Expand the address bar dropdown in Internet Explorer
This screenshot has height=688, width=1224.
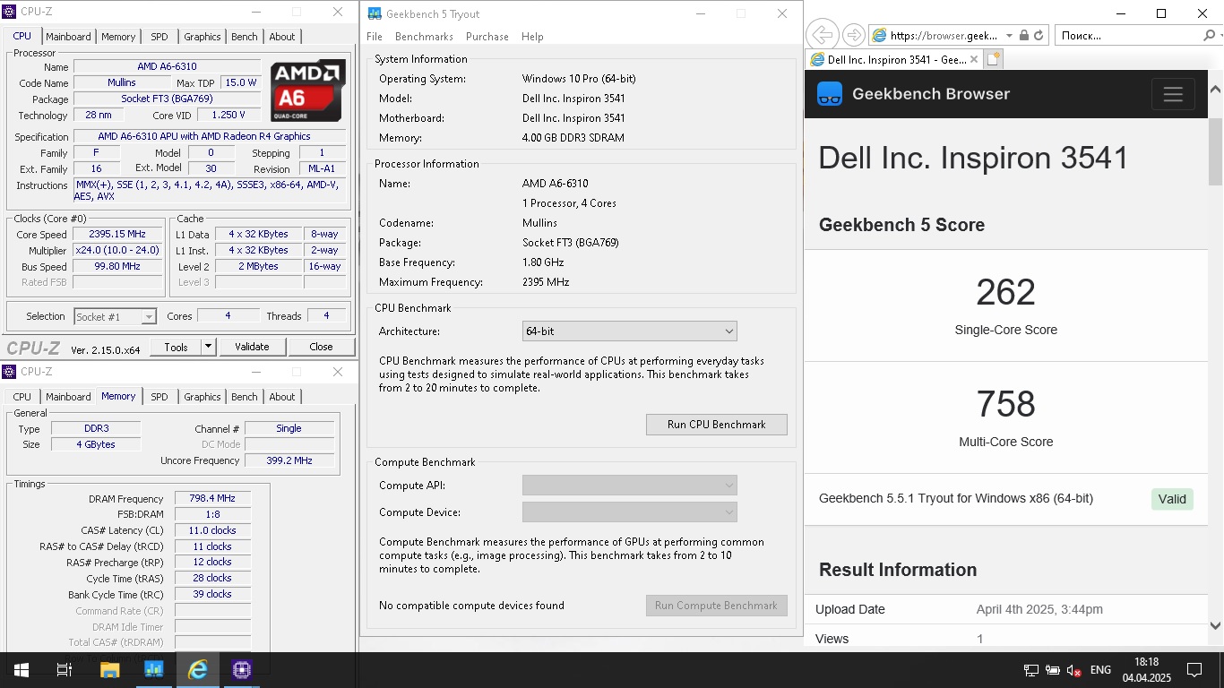[1010, 36]
